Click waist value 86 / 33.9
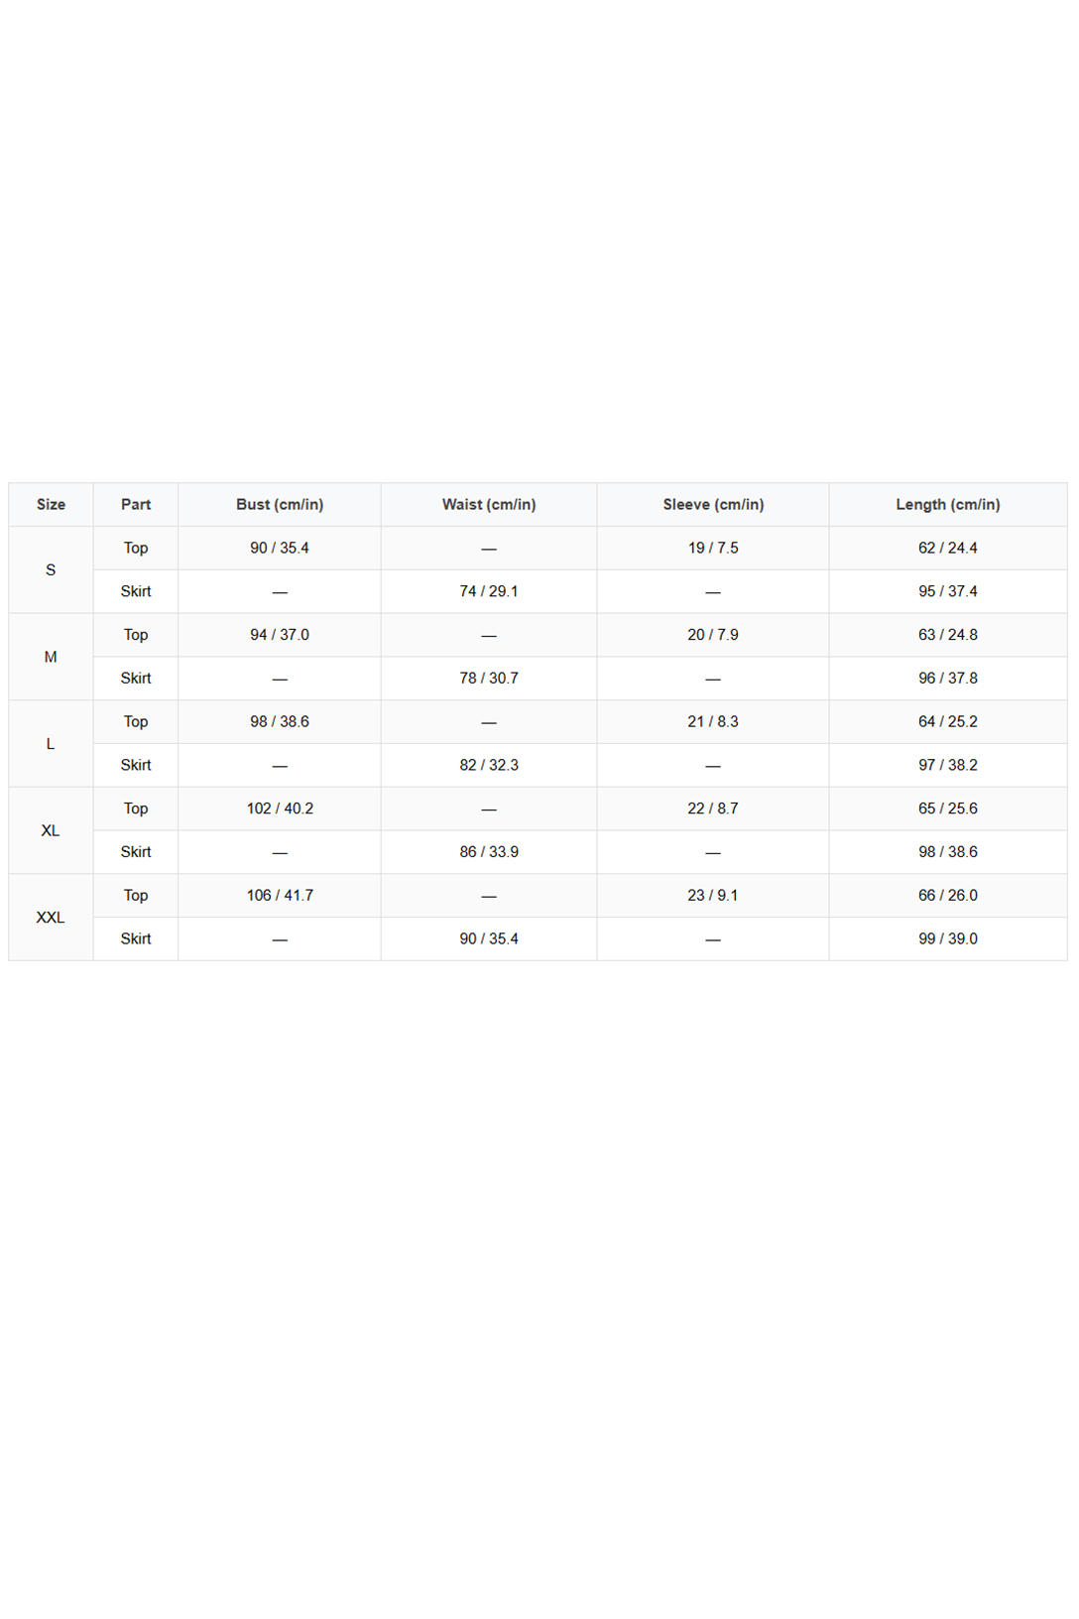Image resolution: width=1079 pixels, height=1619 pixels. pos(489,852)
